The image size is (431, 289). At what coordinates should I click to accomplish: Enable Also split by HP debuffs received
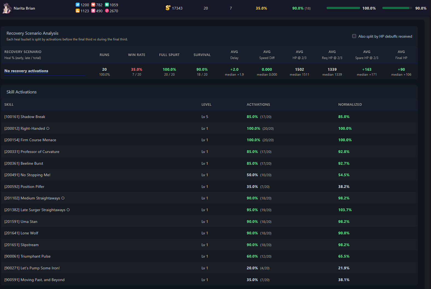[354, 36]
